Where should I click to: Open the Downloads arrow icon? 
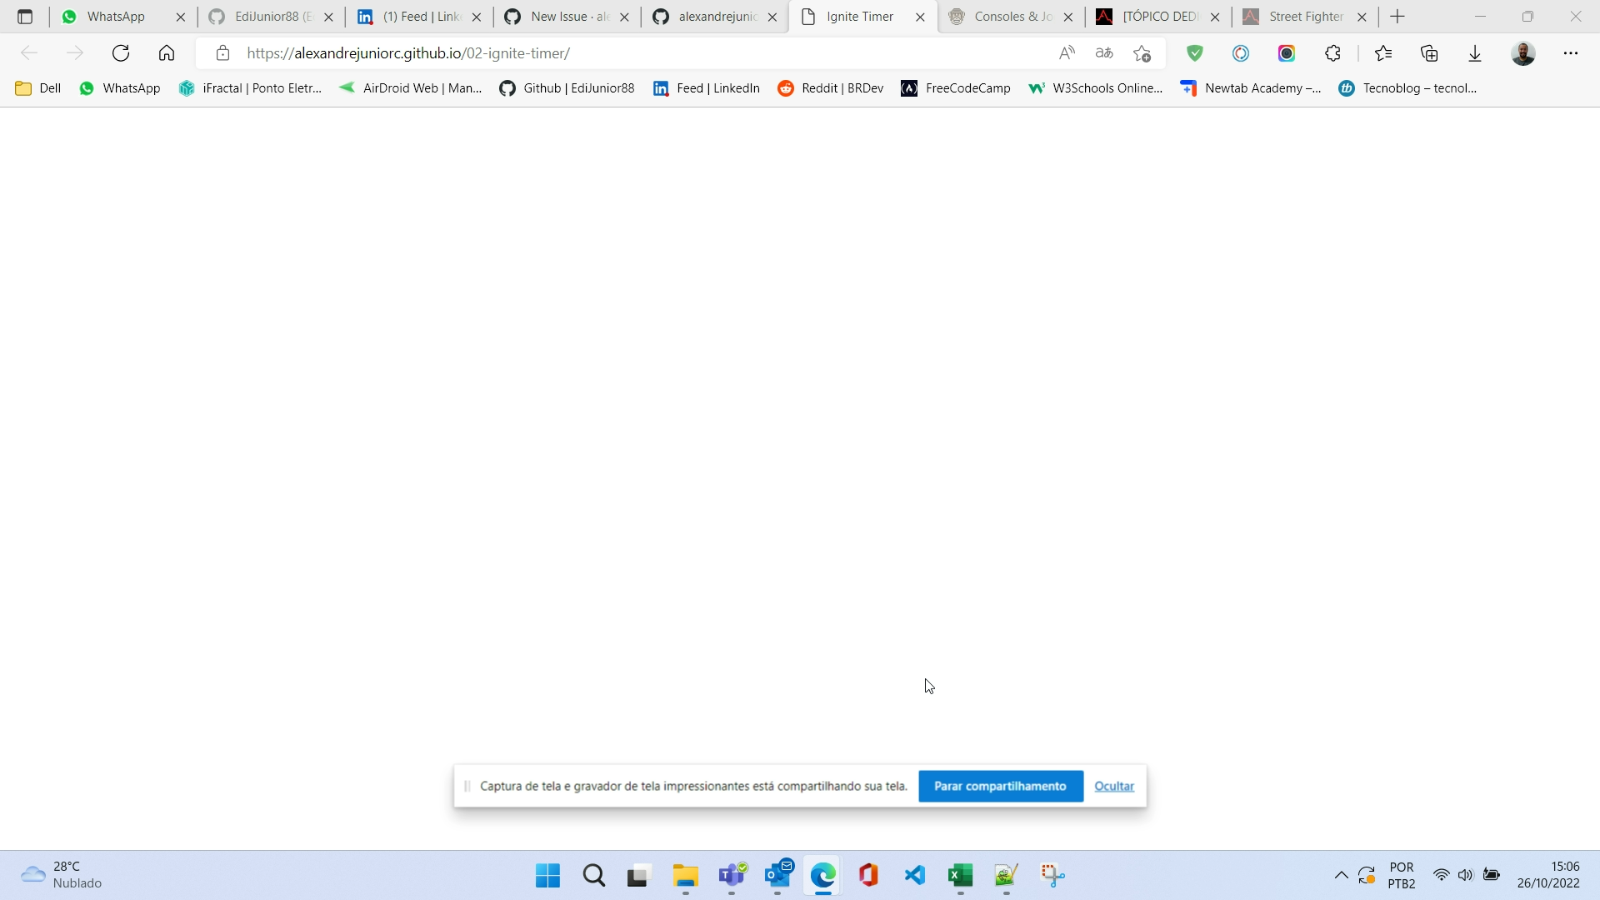tap(1475, 53)
